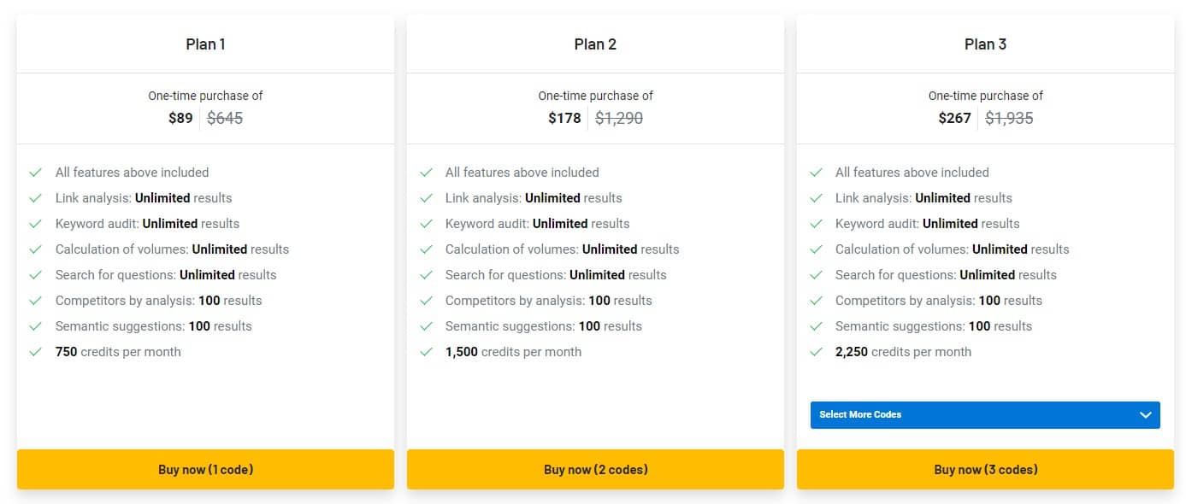Viewport: 1186px width, 504px height.
Task: Click Buy now for two codes
Action: tap(595, 469)
